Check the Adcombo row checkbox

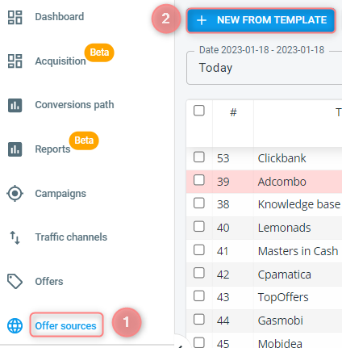click(x=199, y=180)
